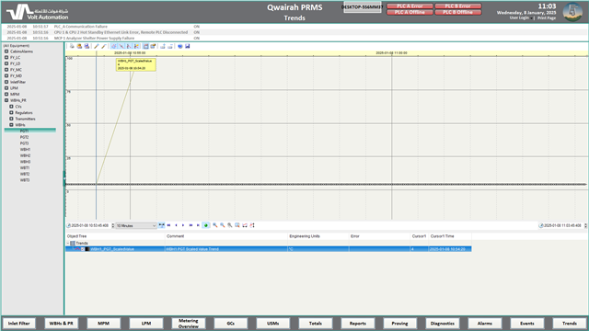Open the USMs page
Image resolution: width=589 pixels, height=331 pixels.
click(273, 323)
